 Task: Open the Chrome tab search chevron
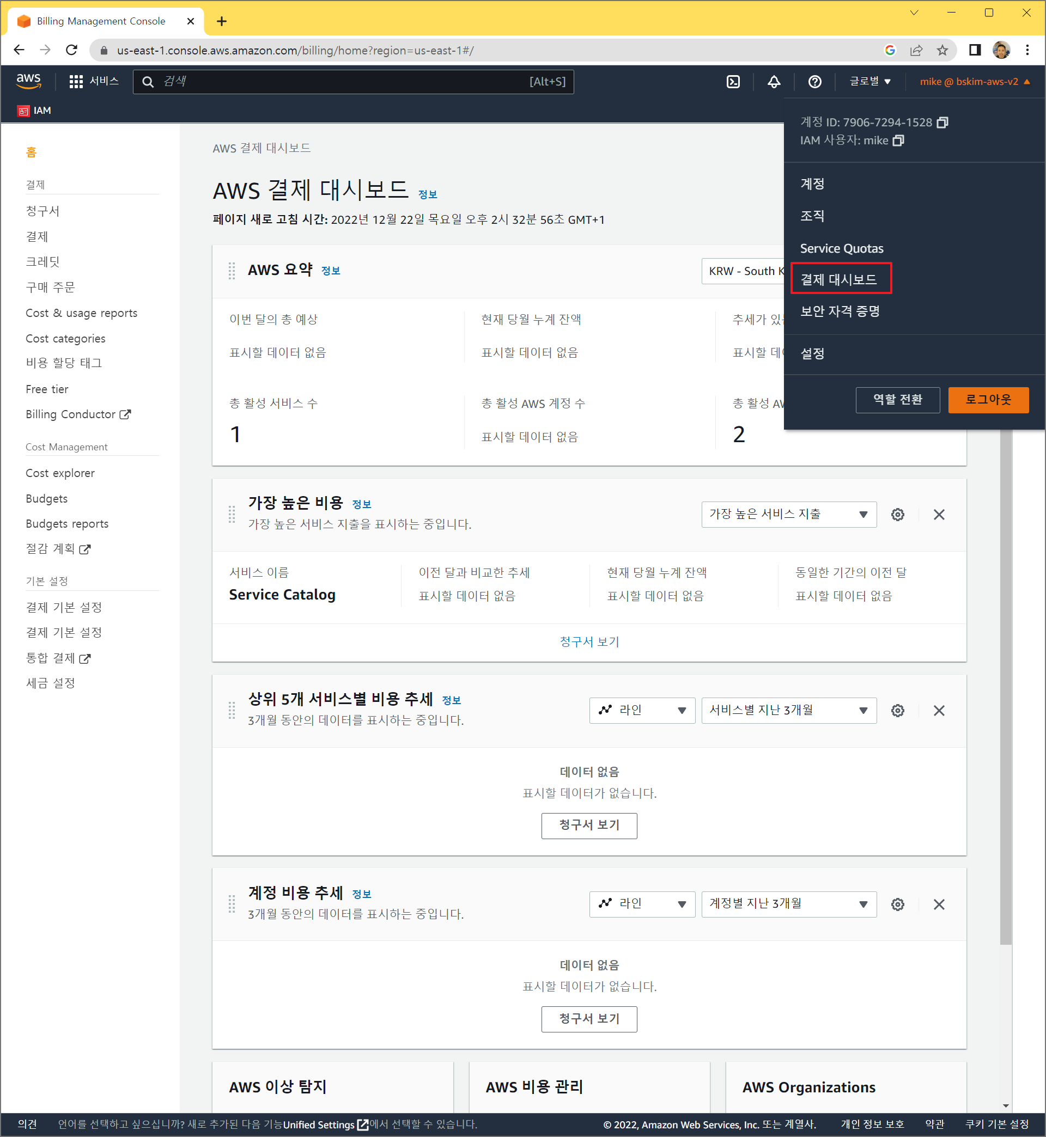pyautogui.click(x=914, y=13)
